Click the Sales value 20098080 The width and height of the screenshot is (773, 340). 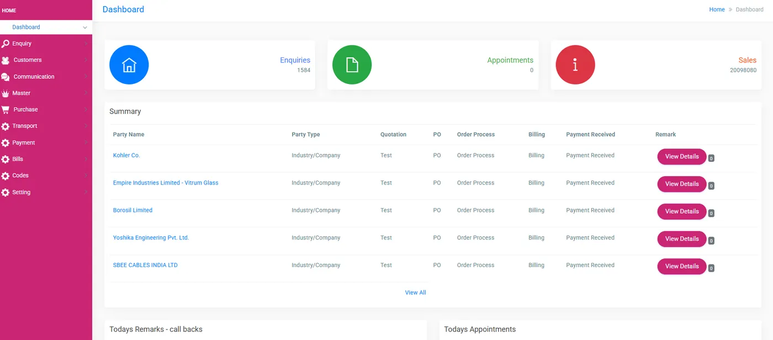743,71
